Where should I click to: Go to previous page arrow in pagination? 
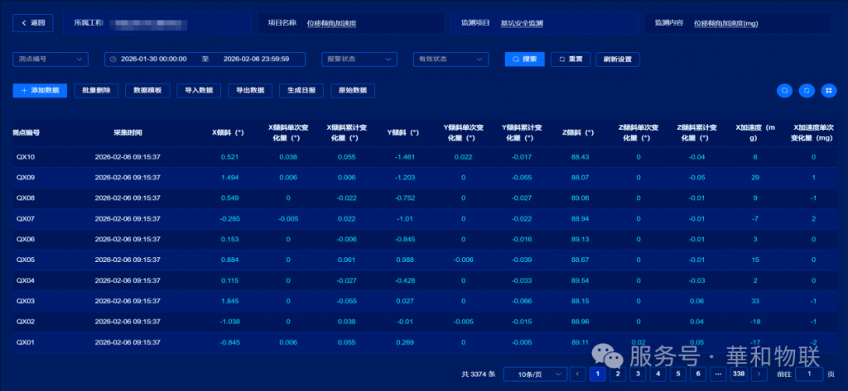(x=577, y=374)
